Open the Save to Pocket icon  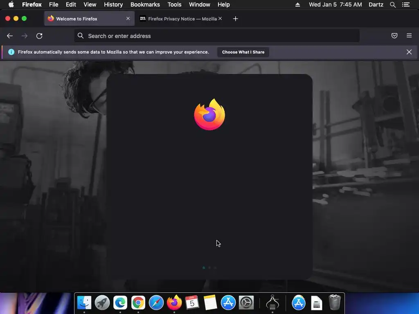(x=394, y=36)
